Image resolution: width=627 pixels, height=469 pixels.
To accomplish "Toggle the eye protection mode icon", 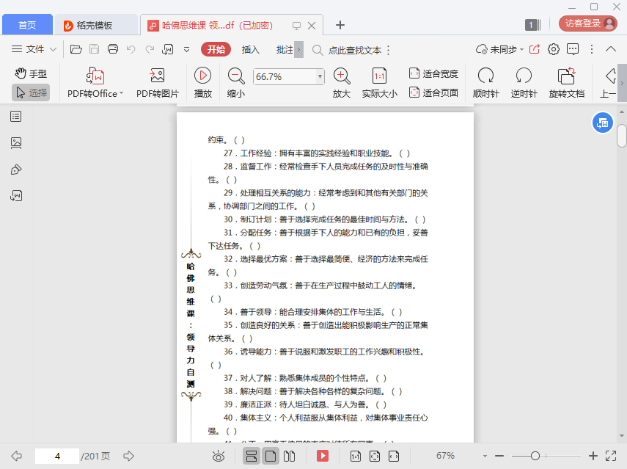I will [219, 456].
